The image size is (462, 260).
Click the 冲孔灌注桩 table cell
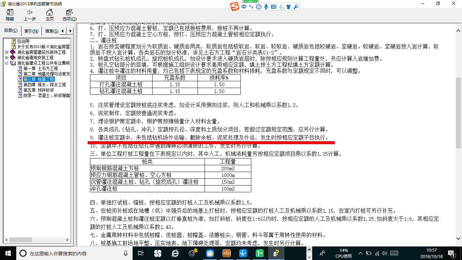pyautogui.click(x=147, y=189)
